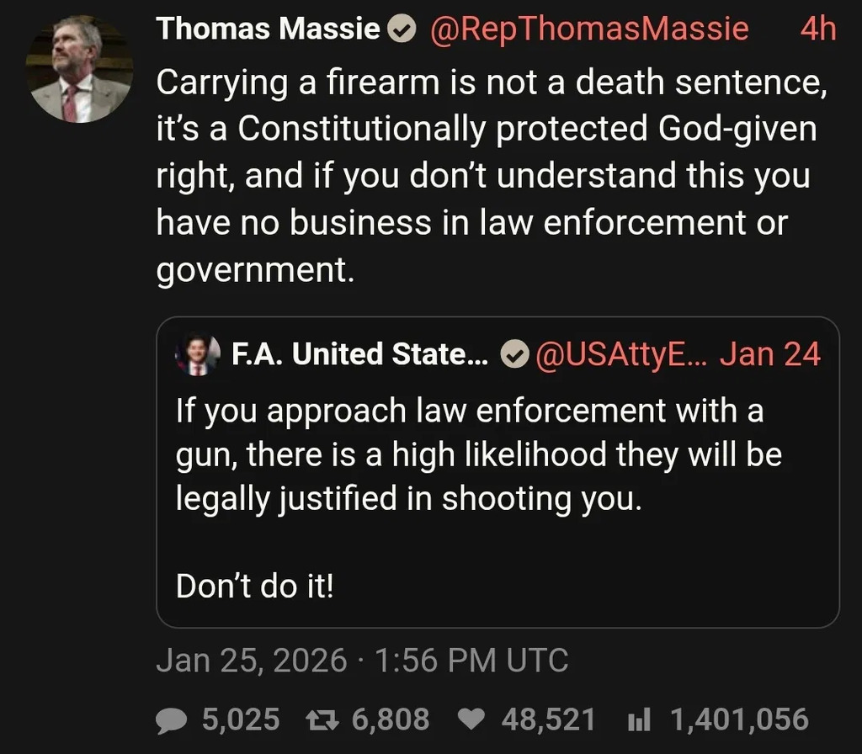Open Thomas Massie's profile picture
Screen dimensions: 862x754
[80, 70]
